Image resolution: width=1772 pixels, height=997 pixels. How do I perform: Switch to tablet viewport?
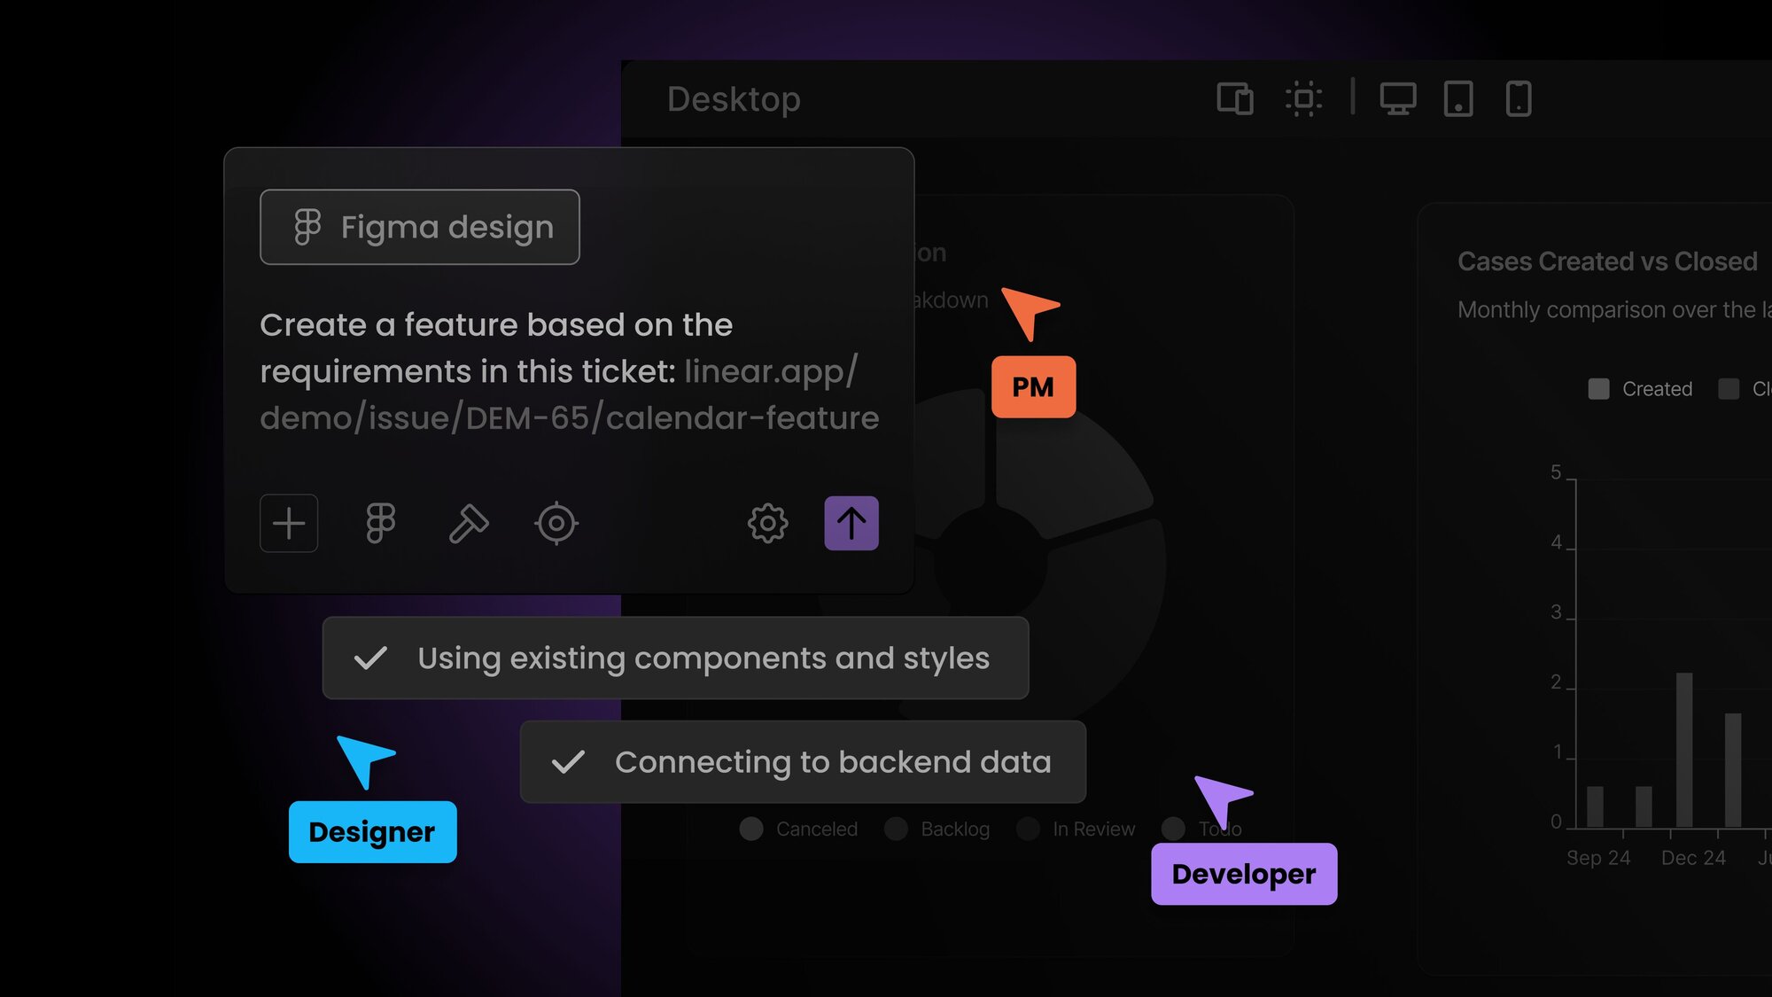click(x=1458, y=98)
